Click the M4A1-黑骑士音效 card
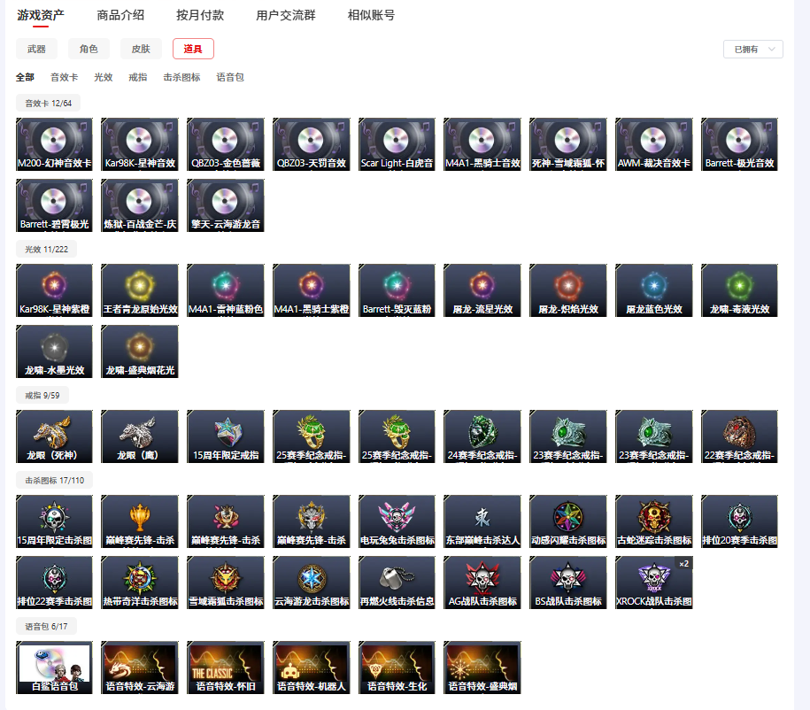Image resolution: width=810 pixels, height=710 pixels. click(482, 144)
